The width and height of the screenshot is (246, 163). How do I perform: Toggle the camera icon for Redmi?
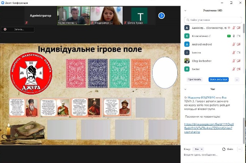(x=239, y=69)
